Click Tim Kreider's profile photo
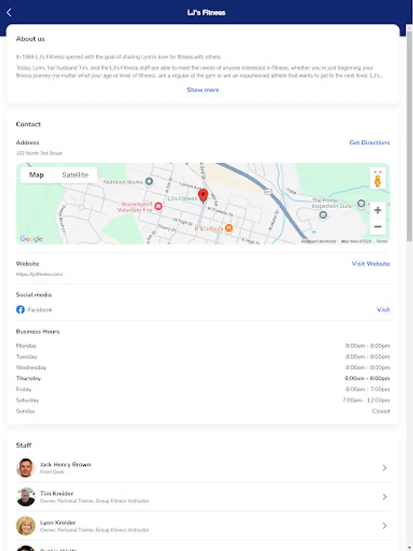 (x=26, y=497)
